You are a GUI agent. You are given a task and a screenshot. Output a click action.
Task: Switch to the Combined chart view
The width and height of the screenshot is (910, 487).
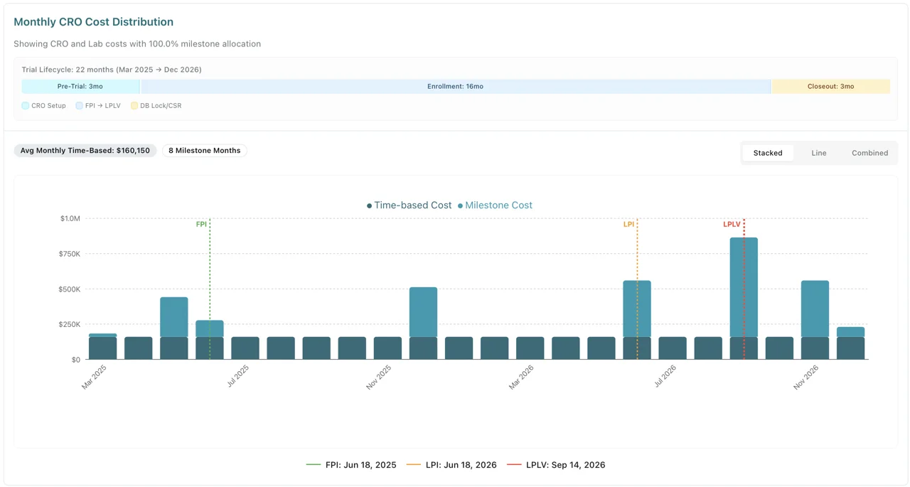[869, 152]
